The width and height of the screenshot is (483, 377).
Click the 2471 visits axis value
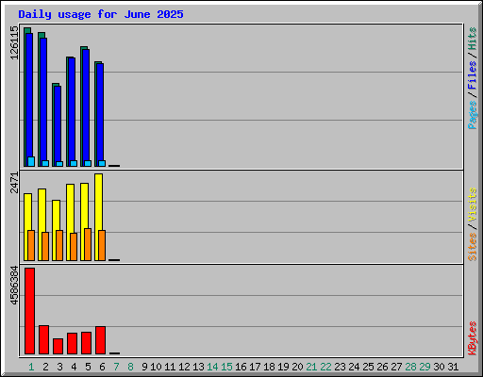coord(14,183)
